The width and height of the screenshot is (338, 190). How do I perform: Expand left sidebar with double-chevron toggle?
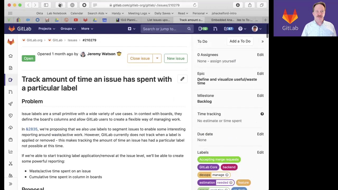pos(11,184)
